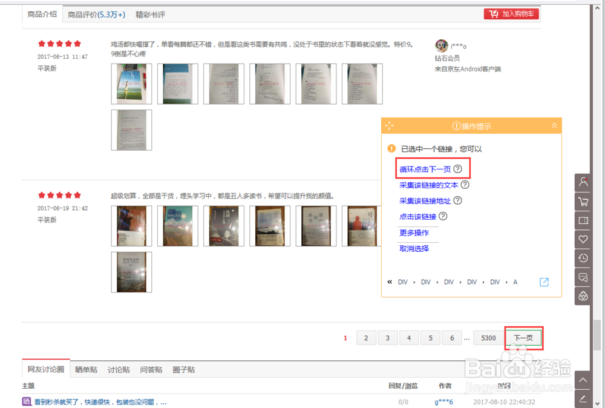The height and width of the screenshot is (408, 605).
Task: Open 问答贴 tab
Action: (151, 370)
